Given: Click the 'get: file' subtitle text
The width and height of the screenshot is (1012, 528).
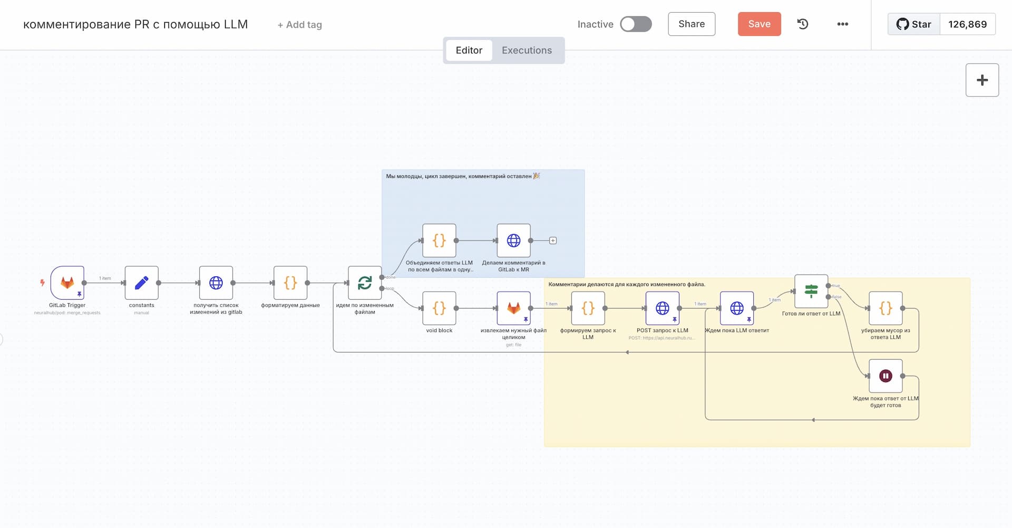Looking at the screenshot, I should (513, 345).
